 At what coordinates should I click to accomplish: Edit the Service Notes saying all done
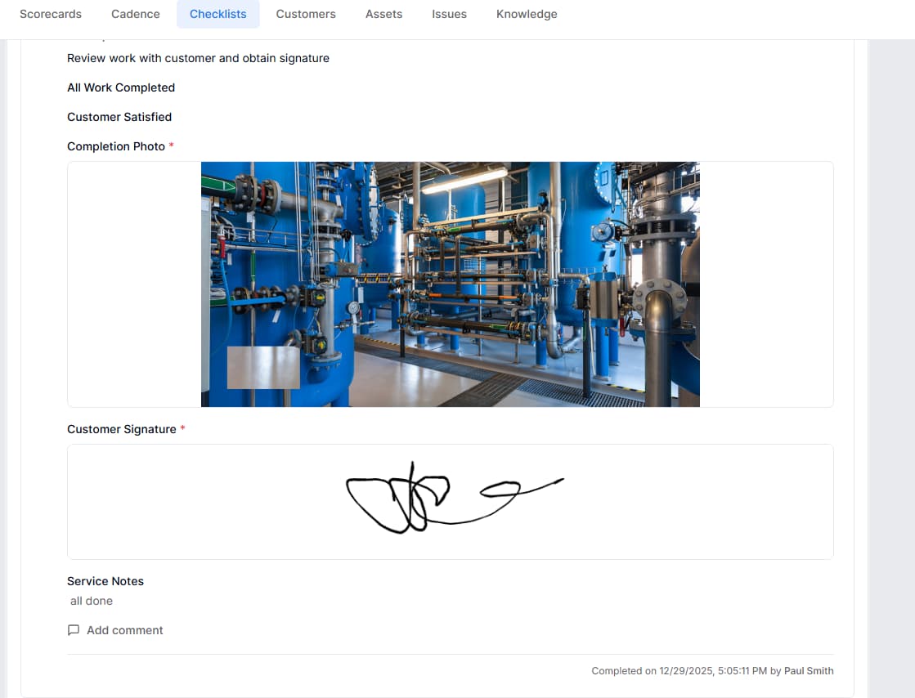point(92,601)
